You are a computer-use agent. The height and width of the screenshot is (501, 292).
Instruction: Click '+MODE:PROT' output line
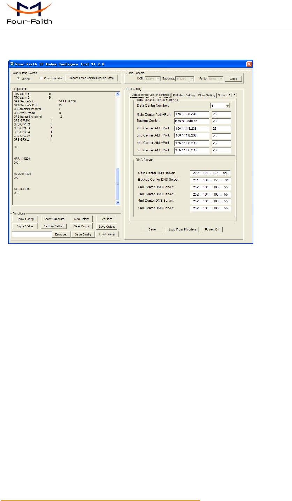[22, 174]
